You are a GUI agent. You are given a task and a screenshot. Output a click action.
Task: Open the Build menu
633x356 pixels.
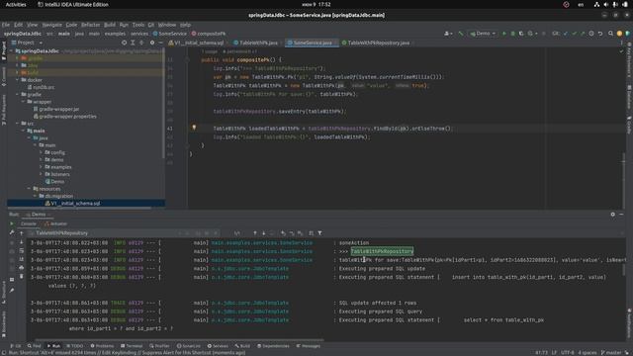[110, 25]
